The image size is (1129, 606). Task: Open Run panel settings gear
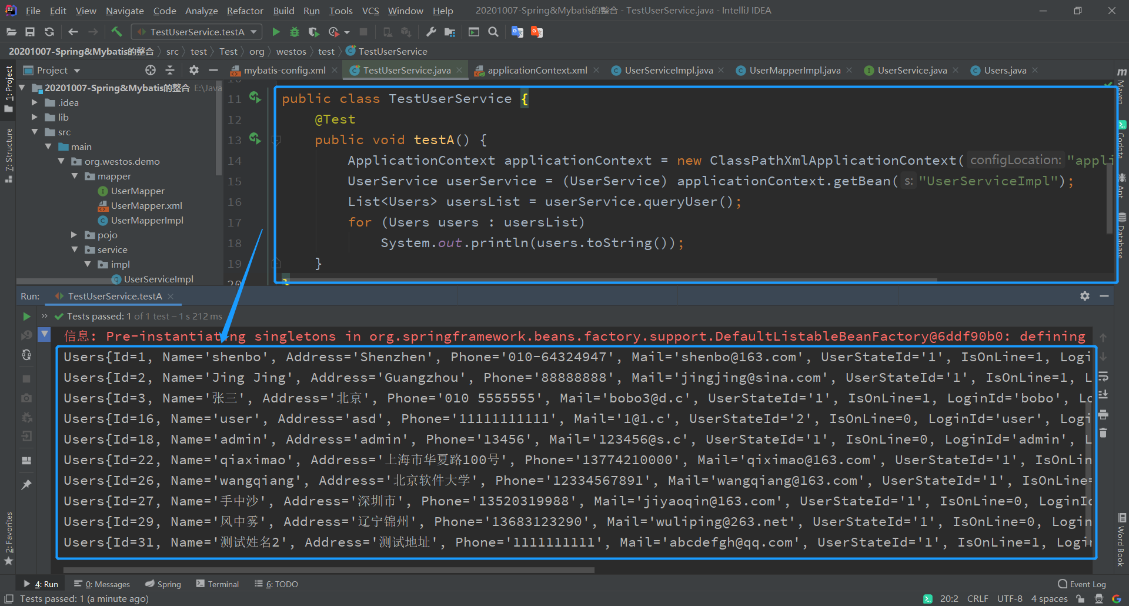[x=1085, y=296]
